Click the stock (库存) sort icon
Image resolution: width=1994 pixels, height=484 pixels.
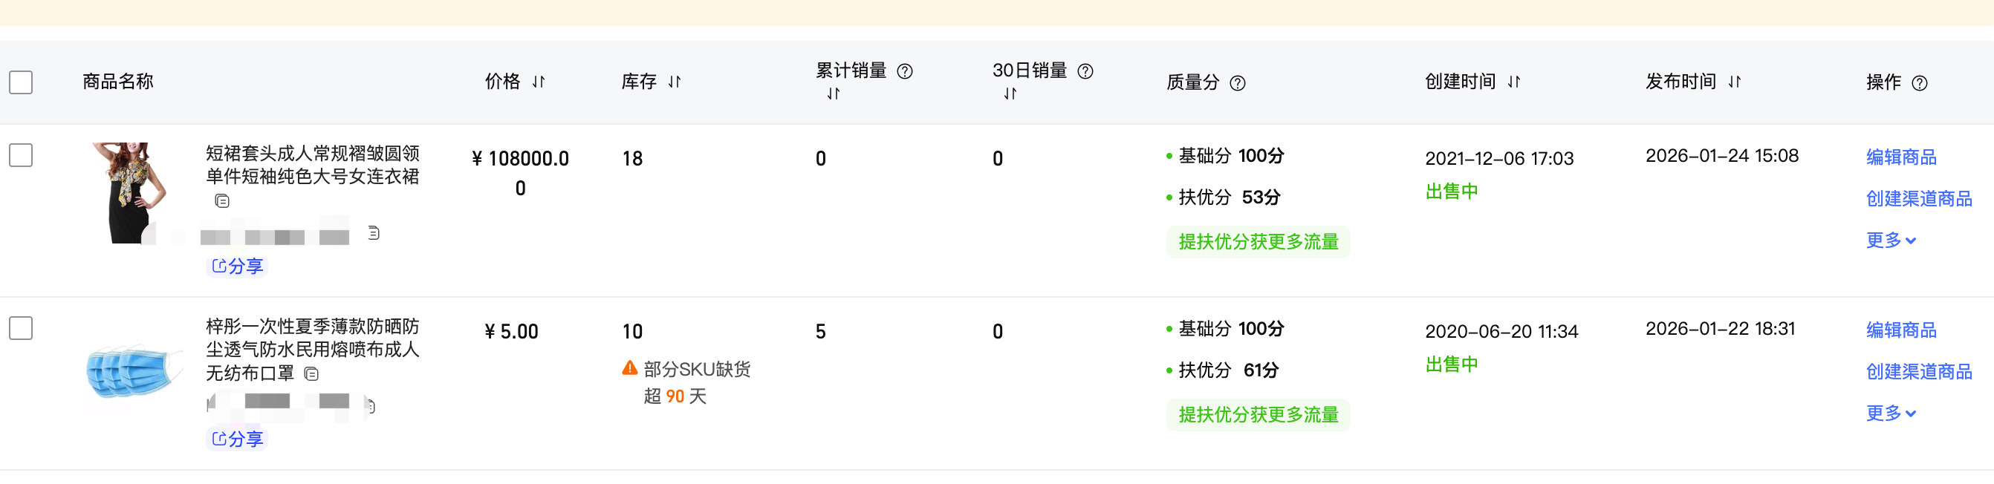[x=675, y=82]
